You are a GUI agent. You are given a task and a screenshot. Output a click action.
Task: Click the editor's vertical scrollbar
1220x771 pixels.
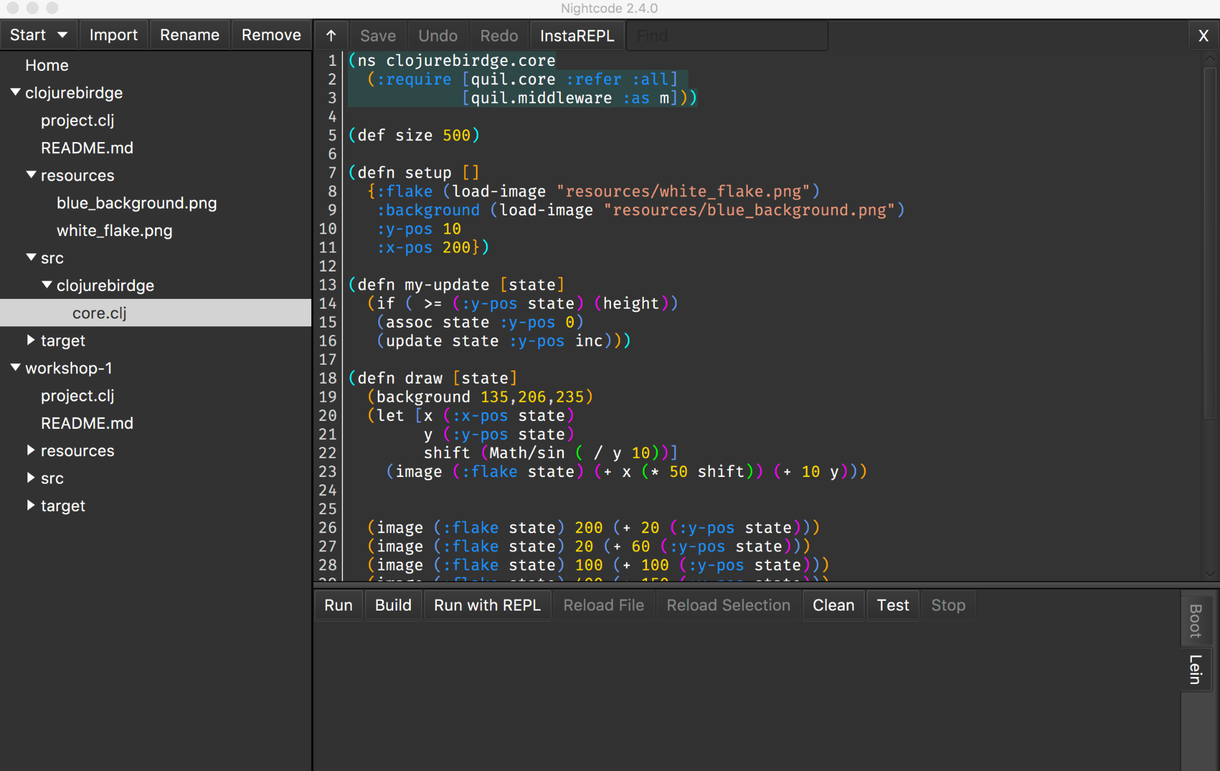[1210, 244]
